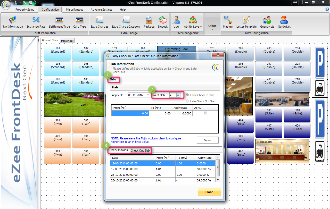Click the Gym image tile

coord(282,99)
